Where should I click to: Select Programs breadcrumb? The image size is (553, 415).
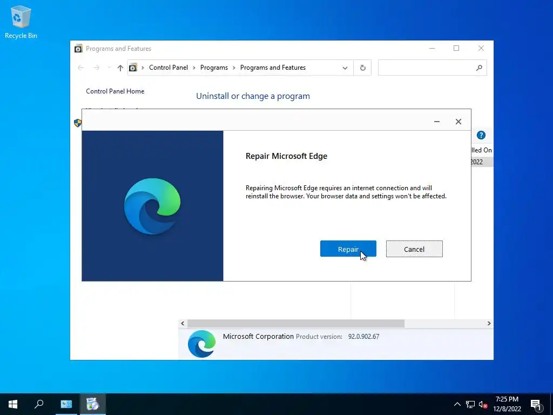click(x=214, y=68)
